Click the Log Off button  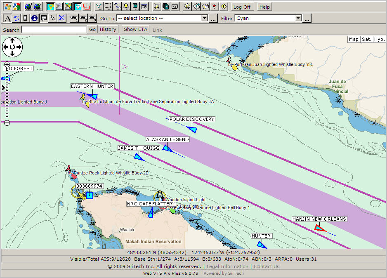(242, 7)
